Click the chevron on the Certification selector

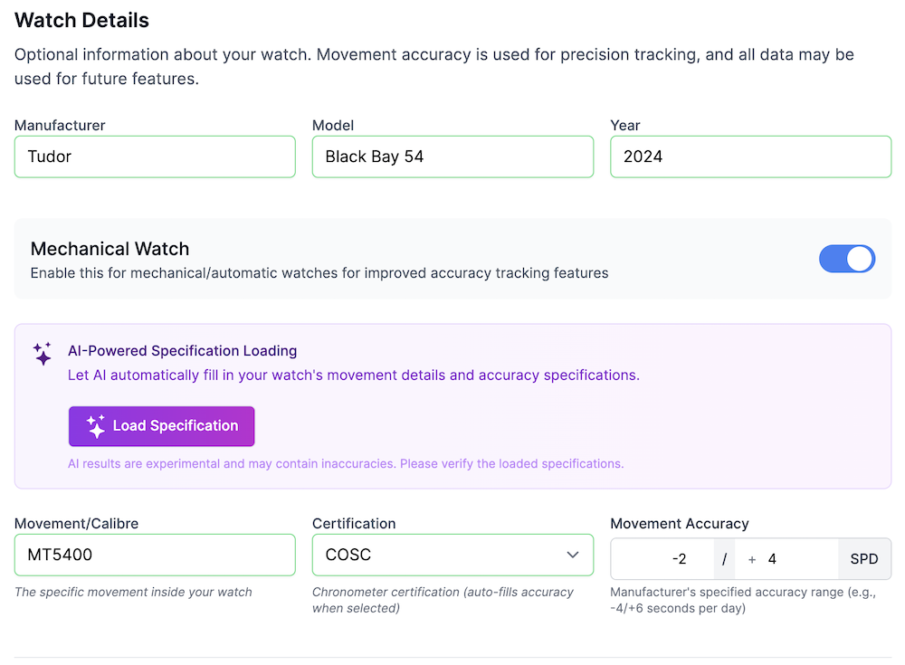pos(571,555)
